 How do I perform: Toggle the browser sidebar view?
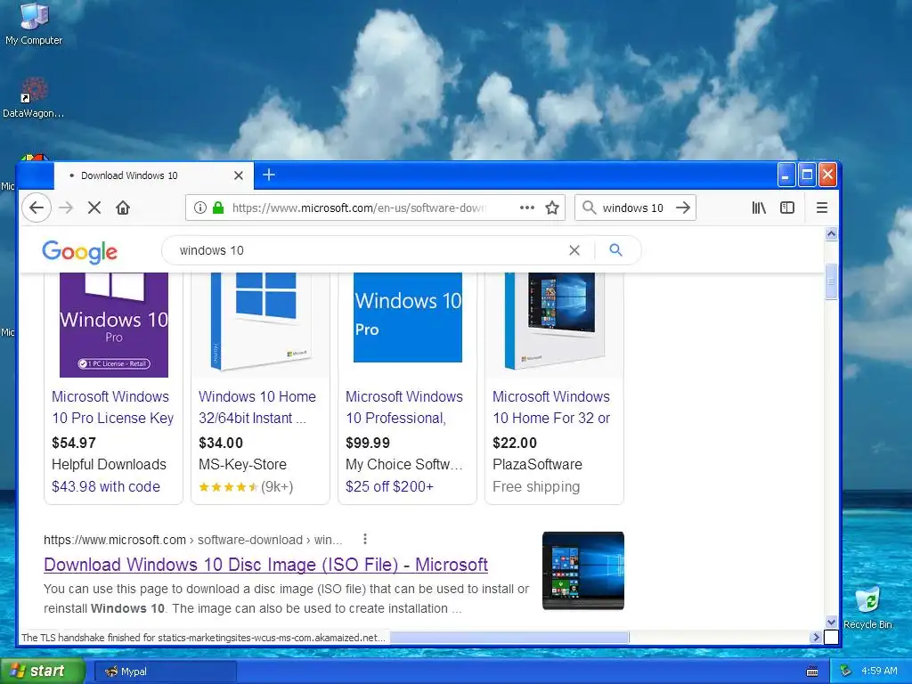[x=787, y=208]
